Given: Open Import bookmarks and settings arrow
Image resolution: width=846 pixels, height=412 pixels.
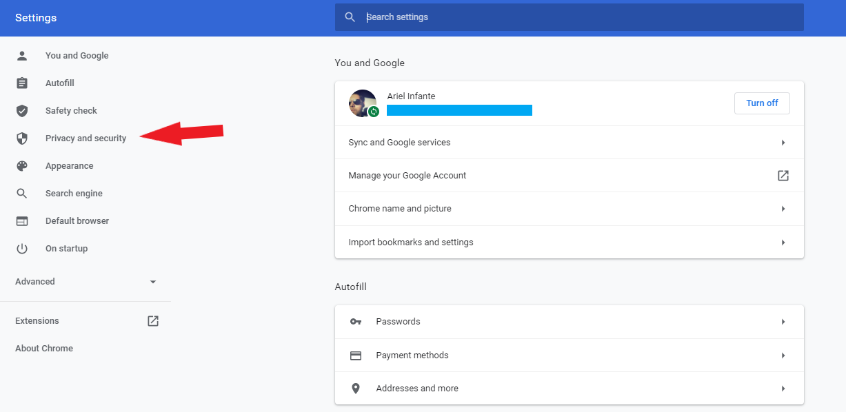Looking at the screenshot, I should coord(783,243).
